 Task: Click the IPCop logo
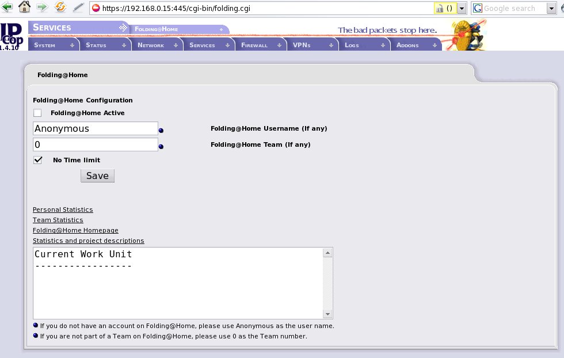click(x=10, y=36)
